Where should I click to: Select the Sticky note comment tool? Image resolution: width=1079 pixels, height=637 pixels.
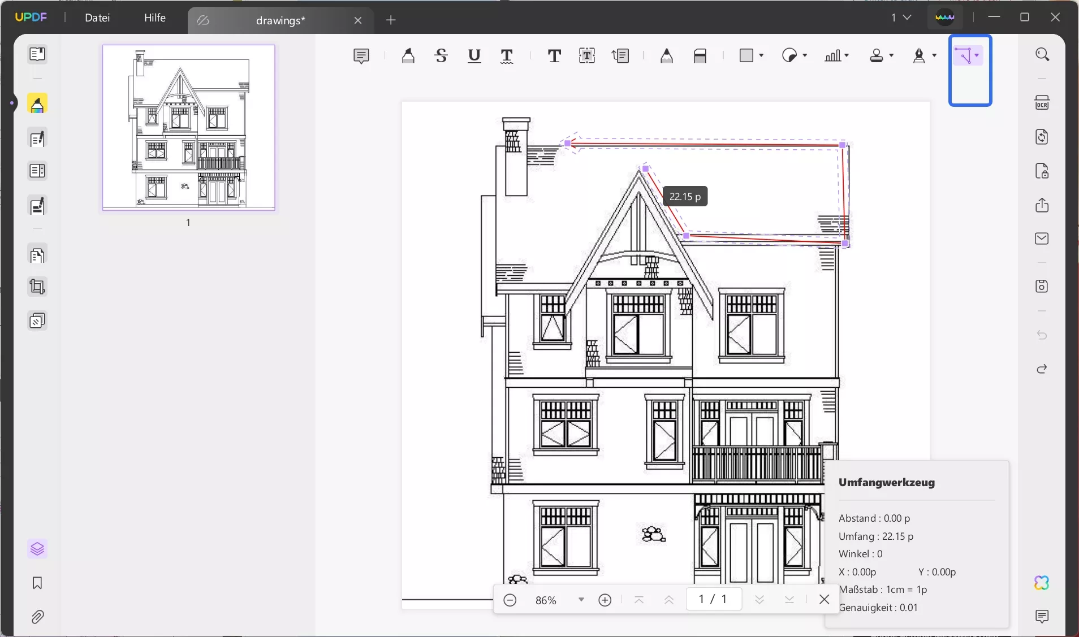[361, 56]
